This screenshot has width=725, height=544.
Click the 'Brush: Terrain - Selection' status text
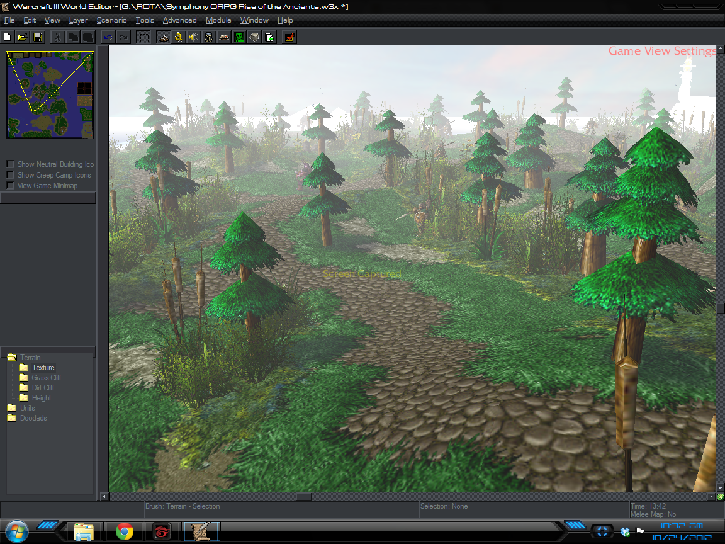tap(183, 506)
